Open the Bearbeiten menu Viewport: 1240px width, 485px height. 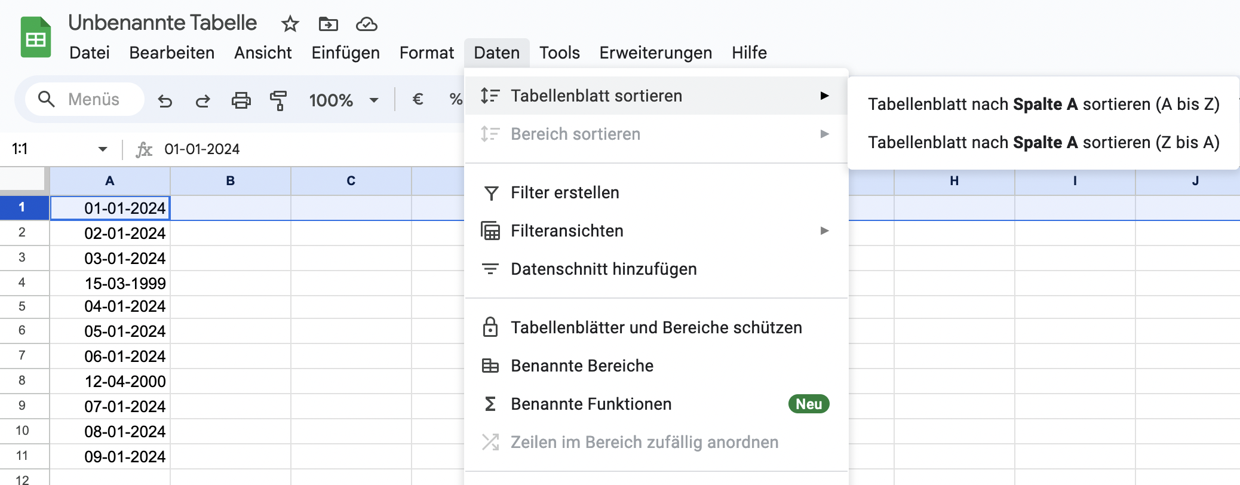172,53
